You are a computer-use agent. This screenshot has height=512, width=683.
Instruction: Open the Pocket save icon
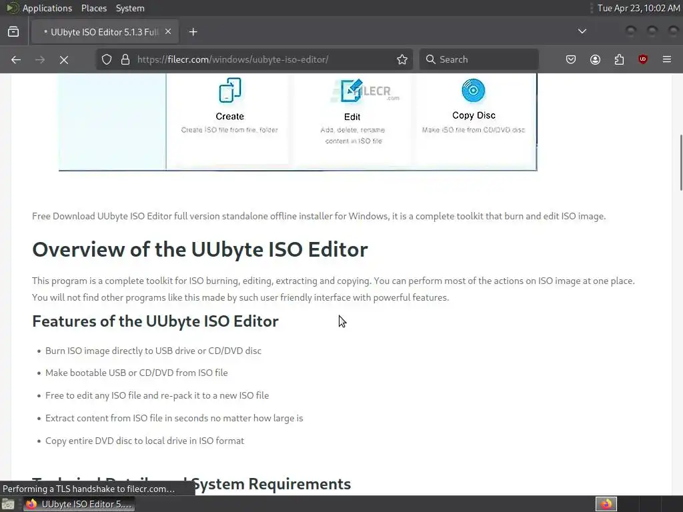(x=571, y=59)
